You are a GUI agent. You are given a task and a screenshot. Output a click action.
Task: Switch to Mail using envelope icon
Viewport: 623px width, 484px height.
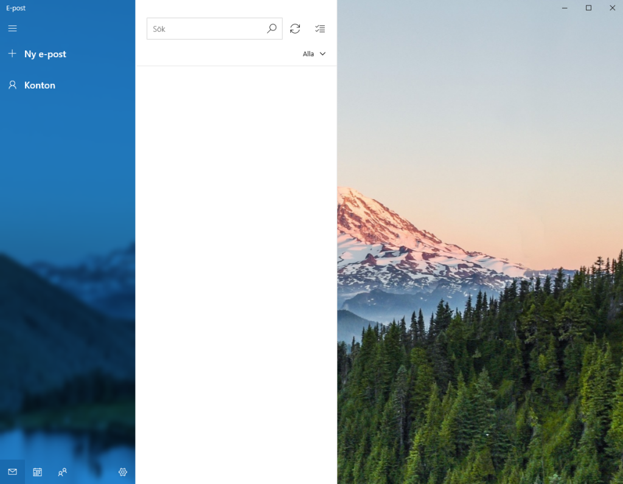click(x=12, y=472)
